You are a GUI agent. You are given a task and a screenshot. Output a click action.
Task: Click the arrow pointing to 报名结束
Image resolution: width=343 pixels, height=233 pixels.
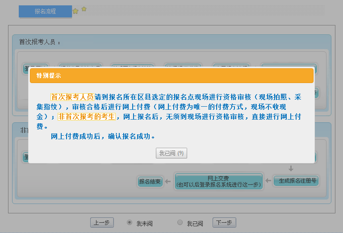168,181
